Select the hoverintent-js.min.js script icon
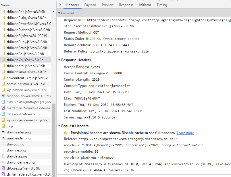The width and height of the screenshot is (231, 177). [x=3, y=78]
